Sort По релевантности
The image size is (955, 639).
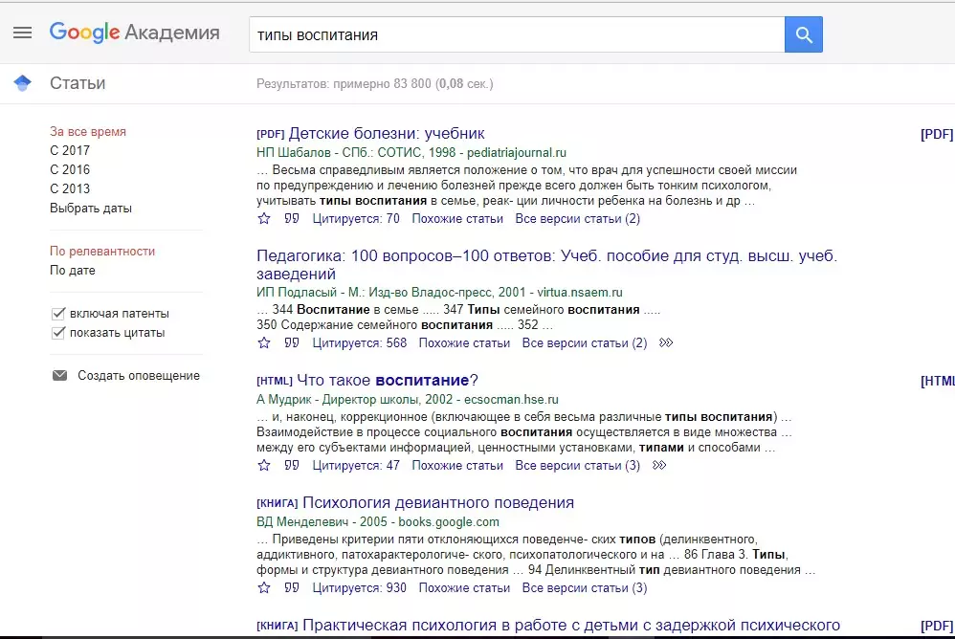click(102, 251)
